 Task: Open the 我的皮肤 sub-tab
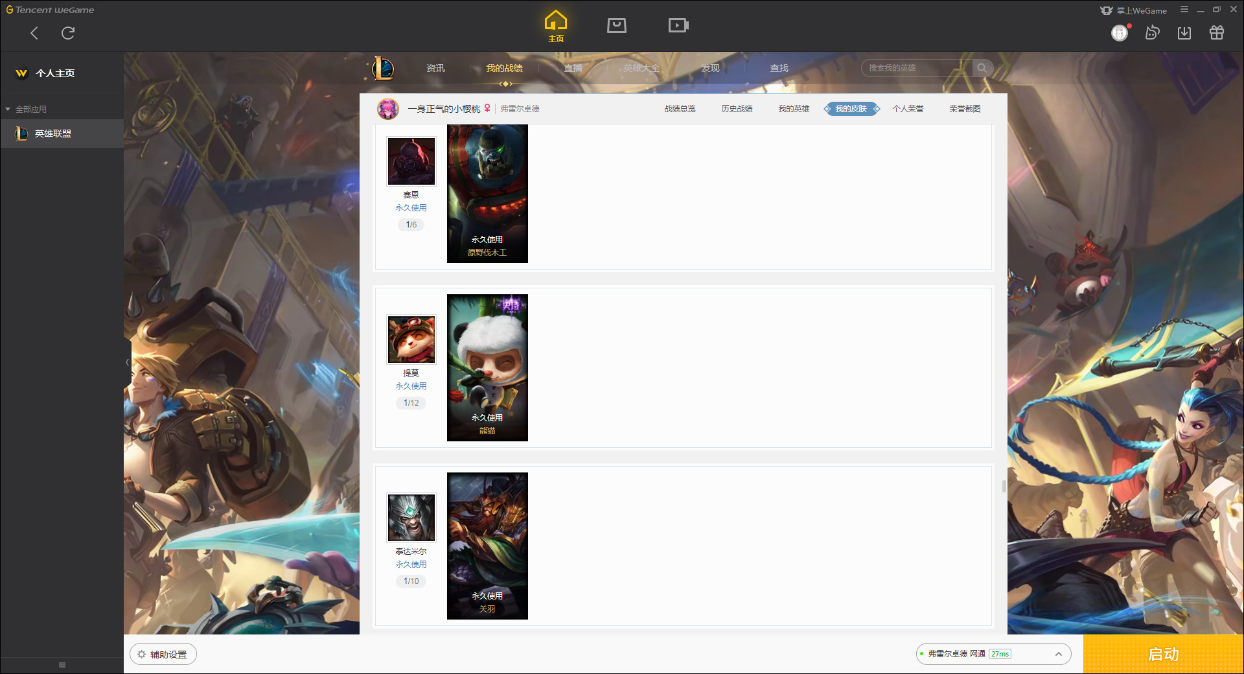click(851, 109)
